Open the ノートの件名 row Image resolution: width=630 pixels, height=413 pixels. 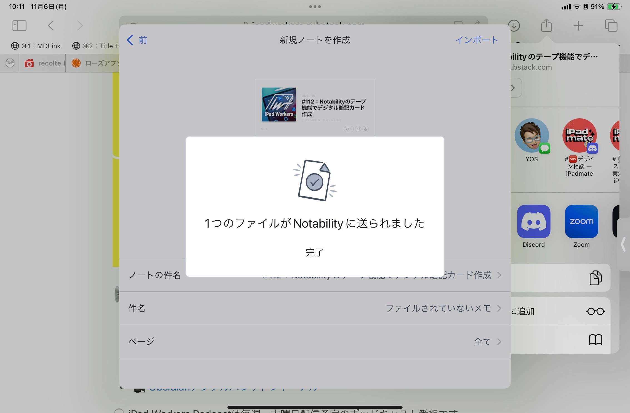tap(315, 275)
